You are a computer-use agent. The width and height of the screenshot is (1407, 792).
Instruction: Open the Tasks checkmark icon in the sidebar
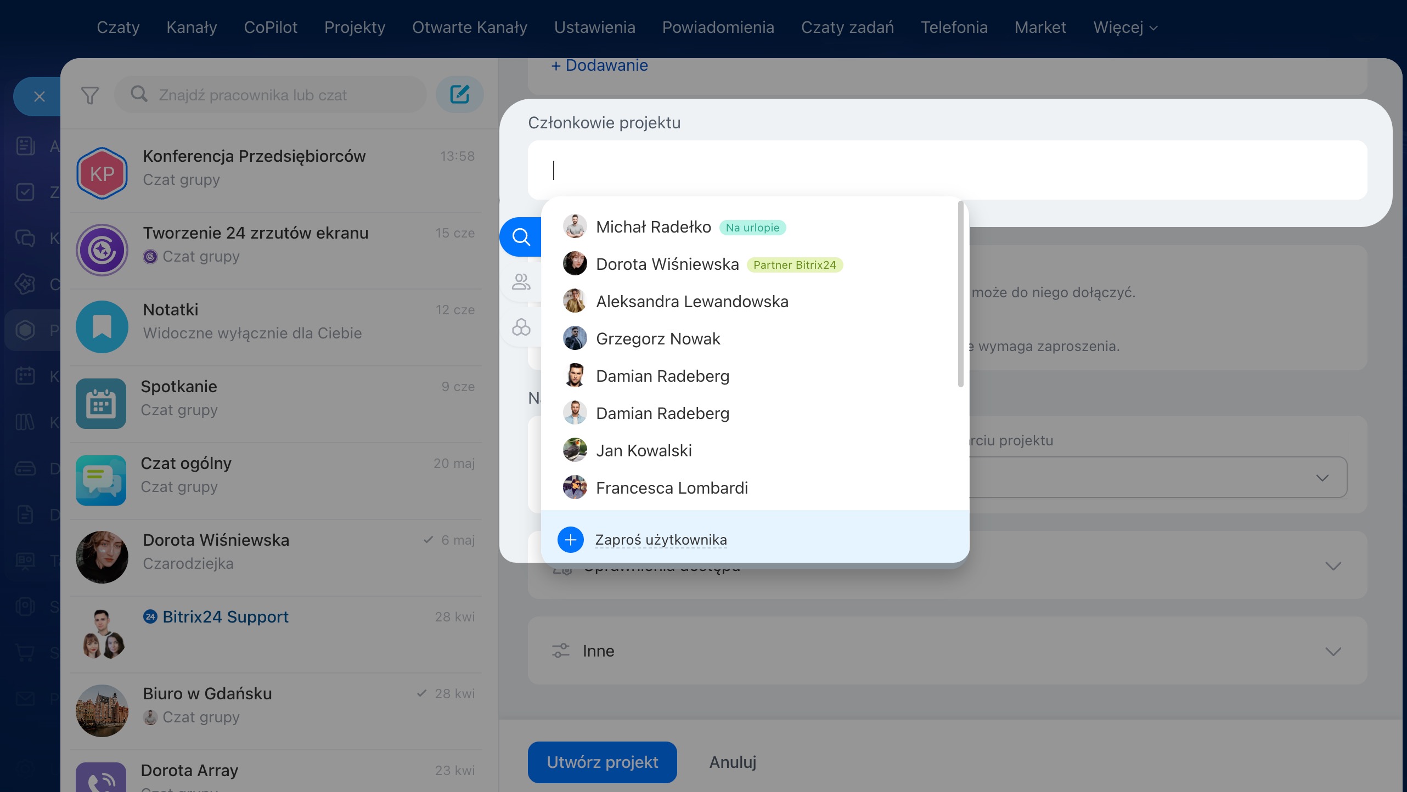[25, 193]
